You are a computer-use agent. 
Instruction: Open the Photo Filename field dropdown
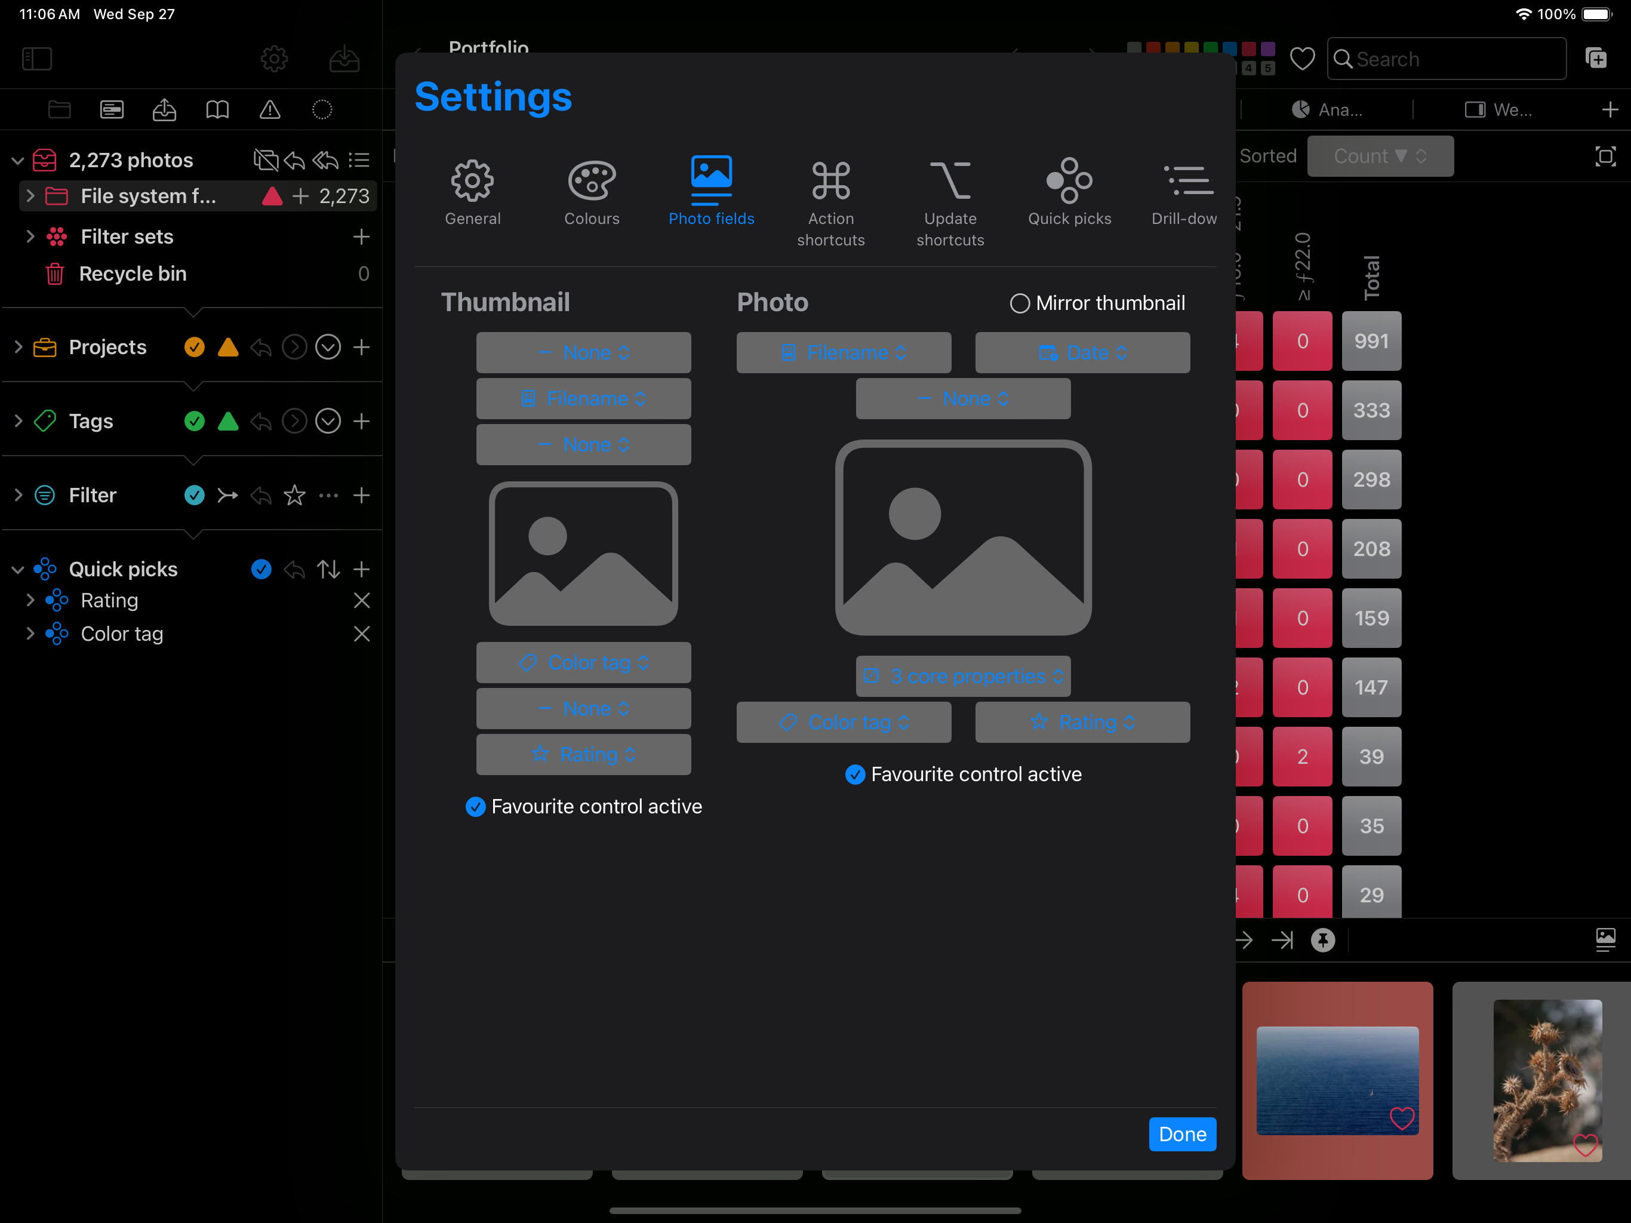(x=844, y=352)
